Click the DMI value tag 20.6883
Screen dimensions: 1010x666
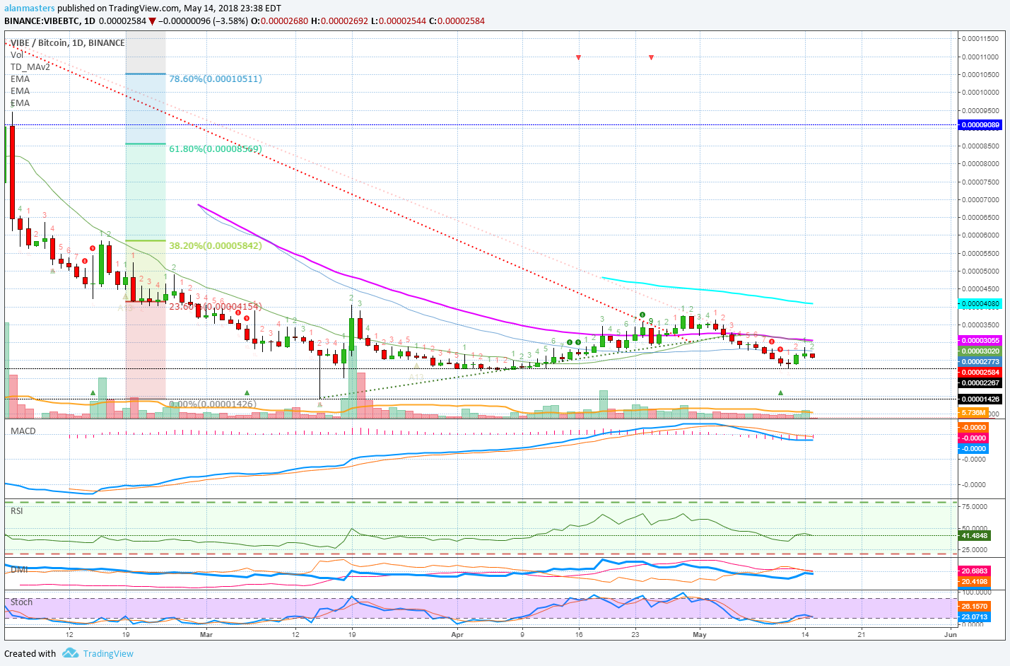click(x=974, y=571)
